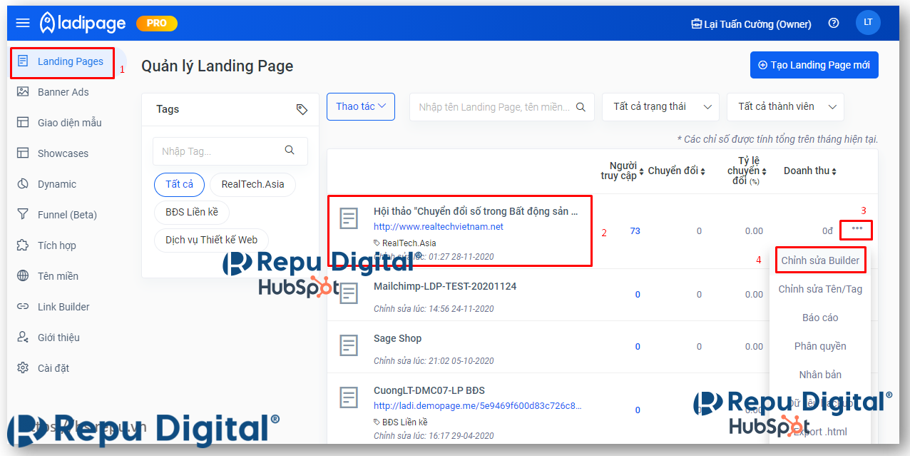Sort by Tỷ lệ chuyển đổi column

click(x=747, y=171)
